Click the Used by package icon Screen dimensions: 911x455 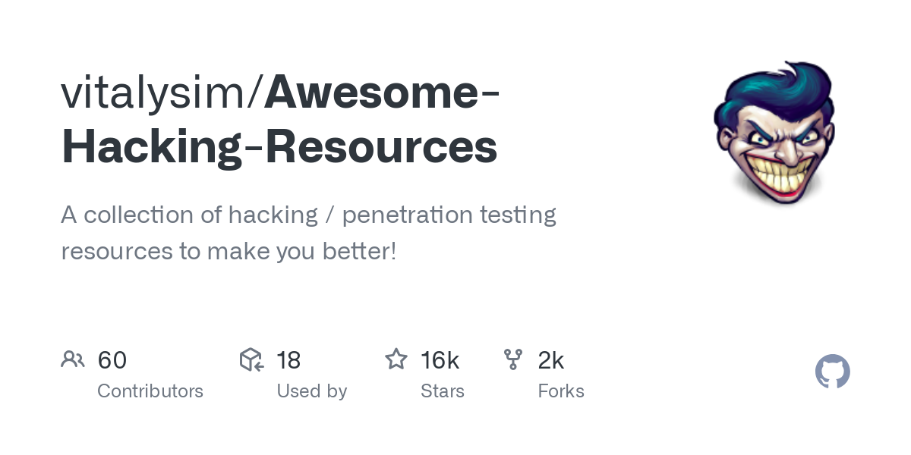coord(251,359)
